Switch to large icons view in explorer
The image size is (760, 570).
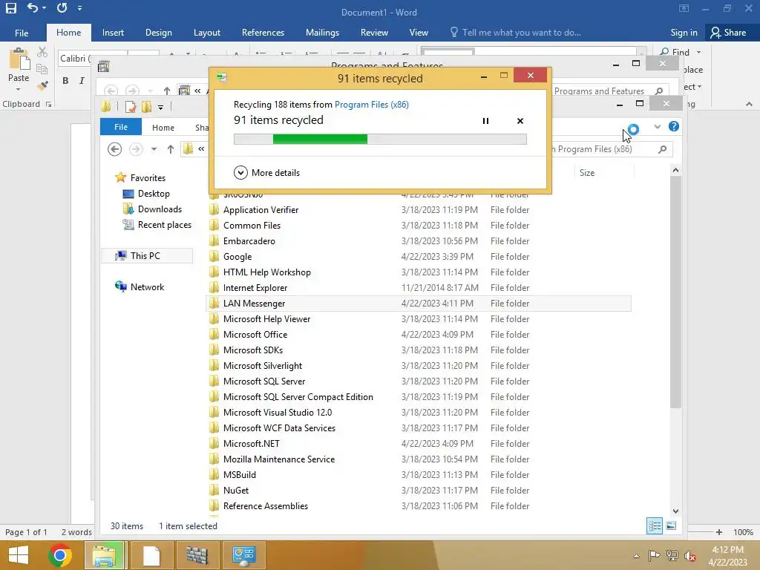point(671,526)
